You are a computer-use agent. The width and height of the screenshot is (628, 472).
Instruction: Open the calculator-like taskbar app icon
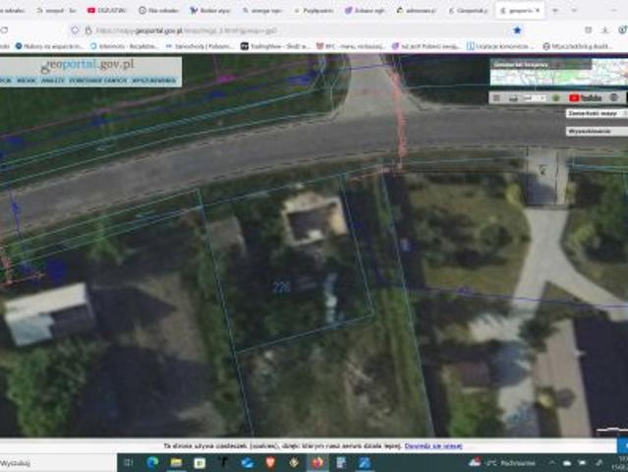pyautogui.click(x=341, y=463)
